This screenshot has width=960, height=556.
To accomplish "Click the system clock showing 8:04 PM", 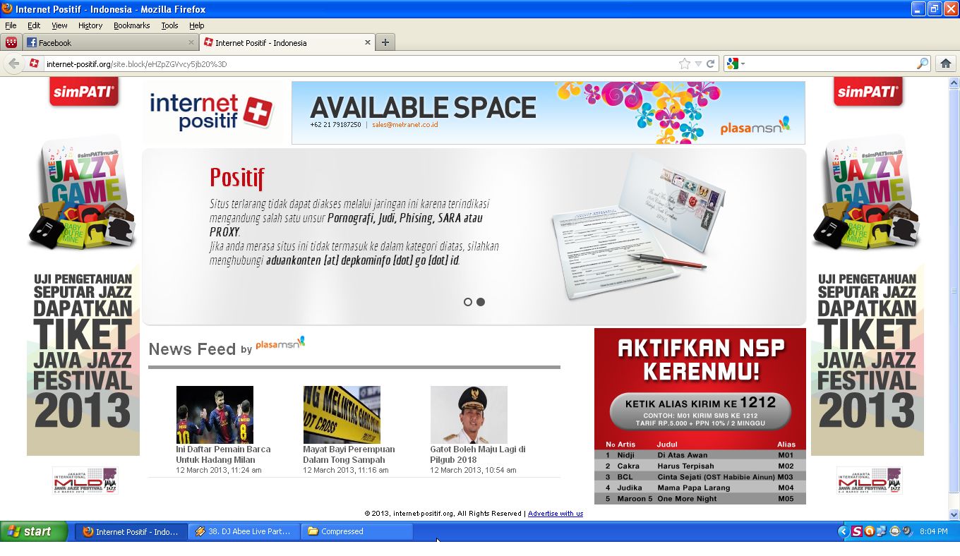I will [934, 531].
